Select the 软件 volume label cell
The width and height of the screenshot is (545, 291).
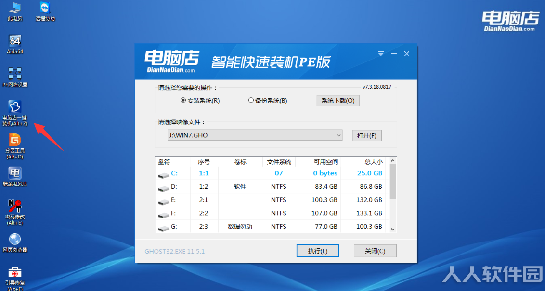(240, 187)
